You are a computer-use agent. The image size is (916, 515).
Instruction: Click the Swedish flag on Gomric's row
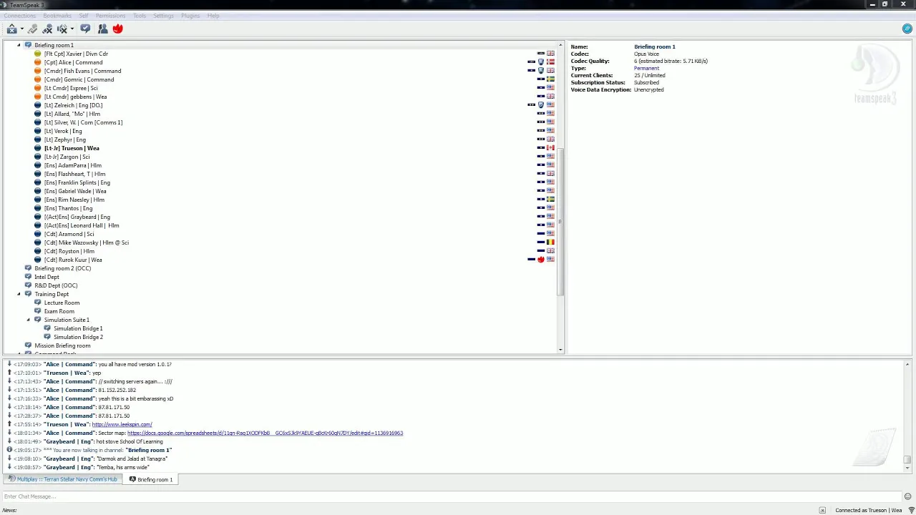coord(550,79)
